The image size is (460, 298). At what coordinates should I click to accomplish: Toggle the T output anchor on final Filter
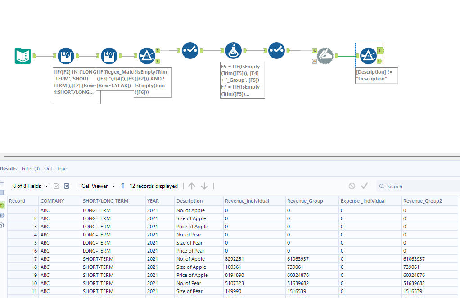tap(380, 51)
